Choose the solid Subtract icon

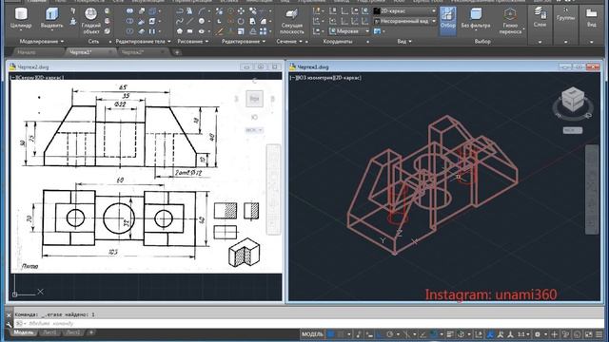pyautogui.click(x=129, y=21)
